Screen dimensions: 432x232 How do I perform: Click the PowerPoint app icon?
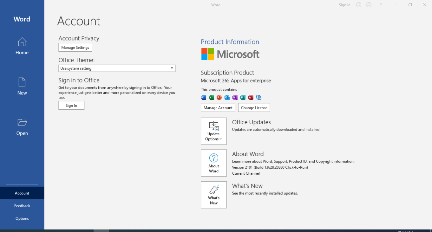point(219,97)
